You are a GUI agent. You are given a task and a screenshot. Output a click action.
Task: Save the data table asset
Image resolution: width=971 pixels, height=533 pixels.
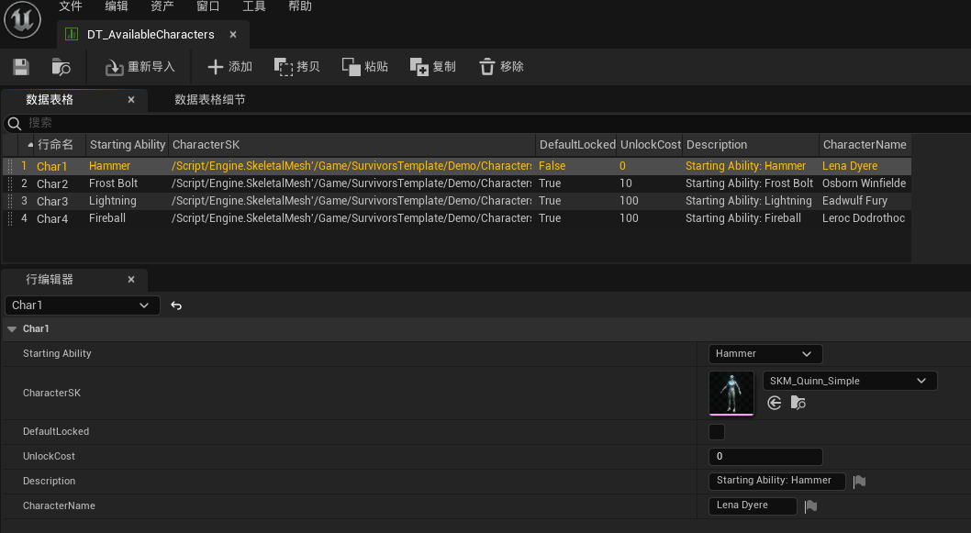[x=21, y=67]
